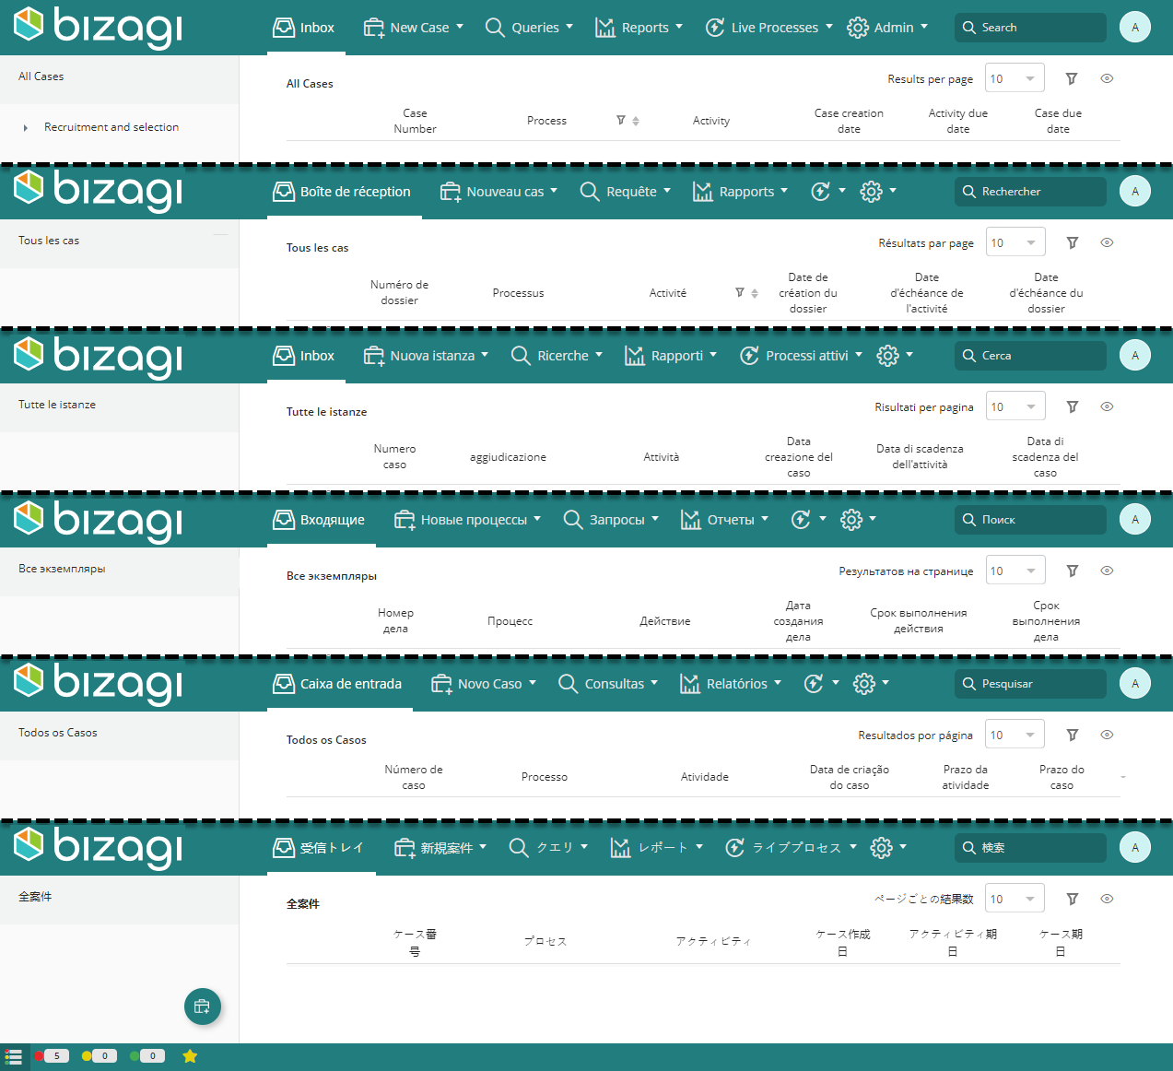
Task: Open the English Results per page dropdown
Action: tap(1015, 79)
